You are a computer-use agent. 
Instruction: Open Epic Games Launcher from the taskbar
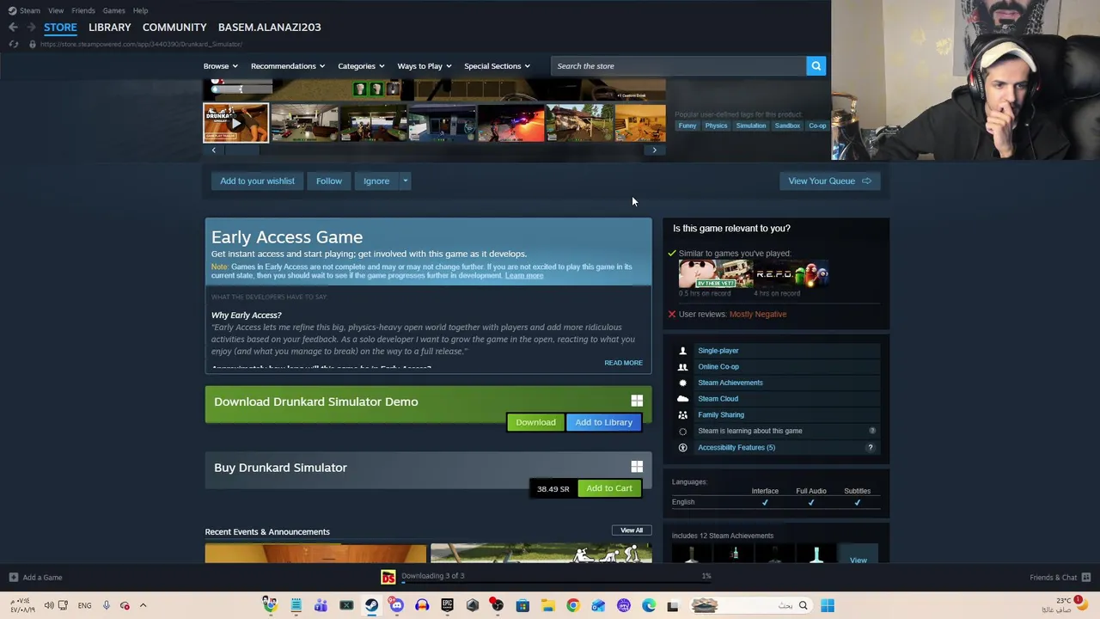[447, 606]
